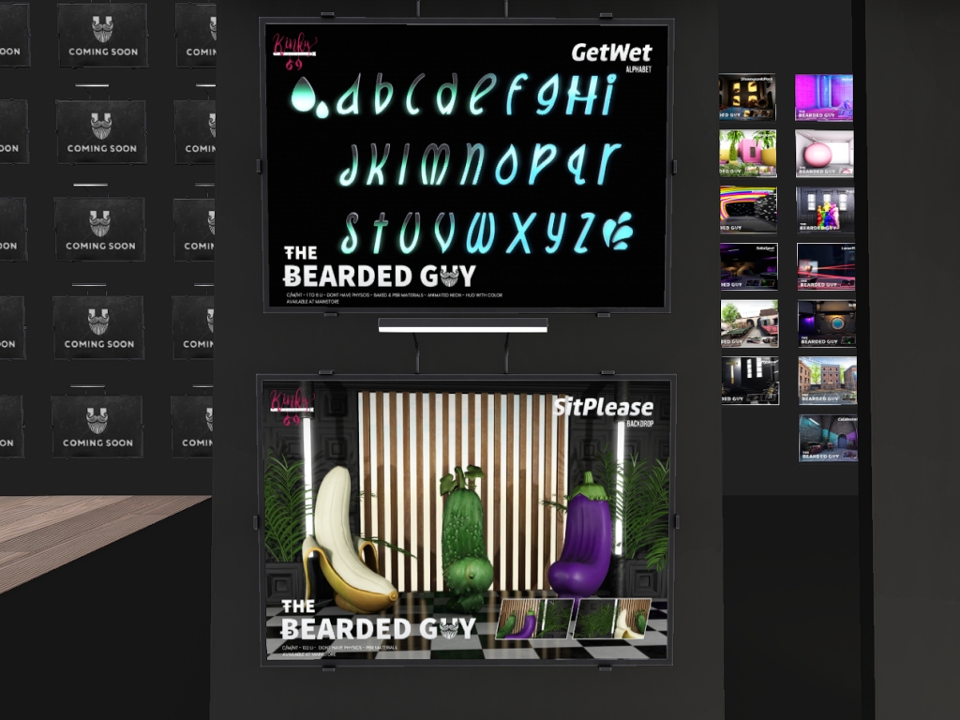Click the SitPlease poster description fine print

click(x=340, y=651)
